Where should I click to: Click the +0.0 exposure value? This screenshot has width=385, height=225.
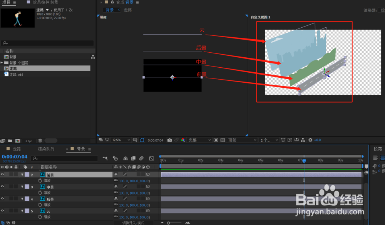pos(318,140)
